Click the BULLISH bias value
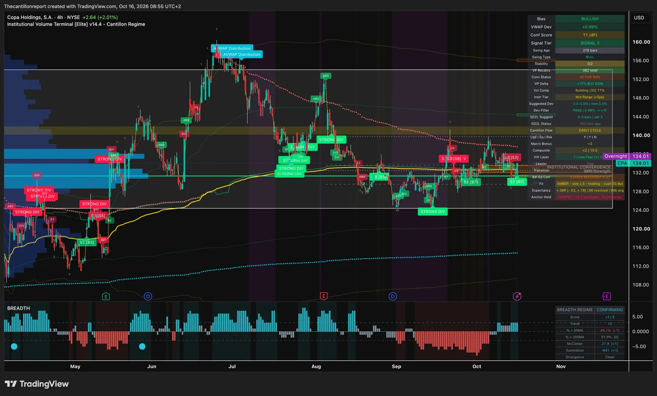Screen dimensions: 657x396 coord(590,19)
